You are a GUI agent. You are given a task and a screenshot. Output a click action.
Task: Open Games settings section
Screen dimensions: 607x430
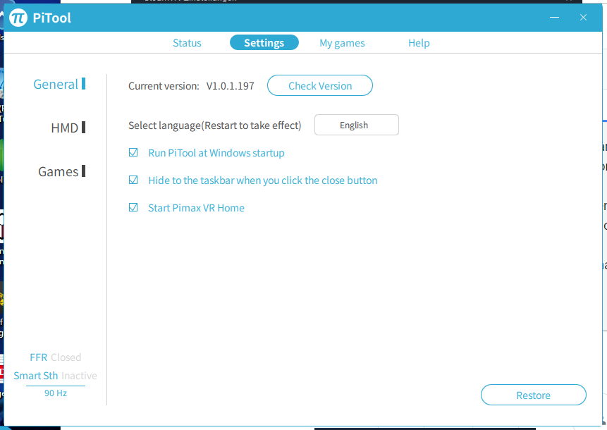(x=61, y=171)
